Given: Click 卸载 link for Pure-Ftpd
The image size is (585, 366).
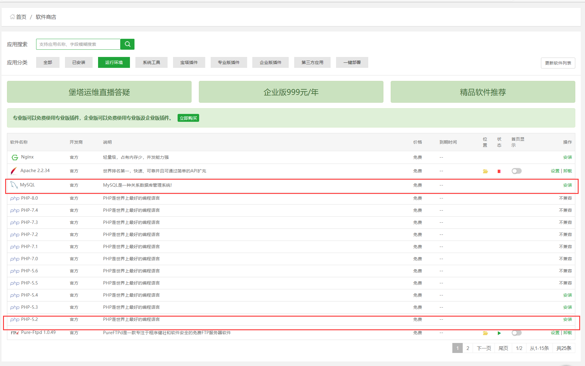Looking at the screenshot, I should pos(567,333).
